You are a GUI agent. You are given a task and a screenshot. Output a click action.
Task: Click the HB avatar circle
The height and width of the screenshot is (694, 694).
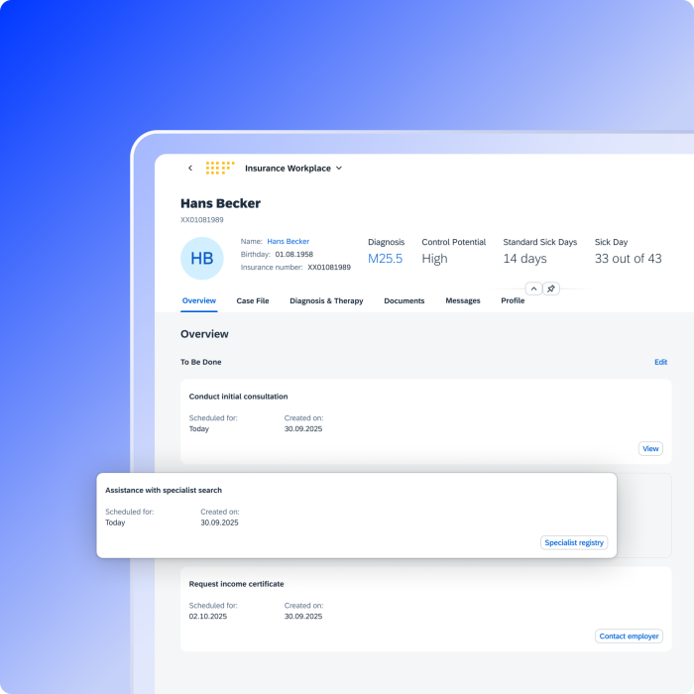(x=201, y=259)
